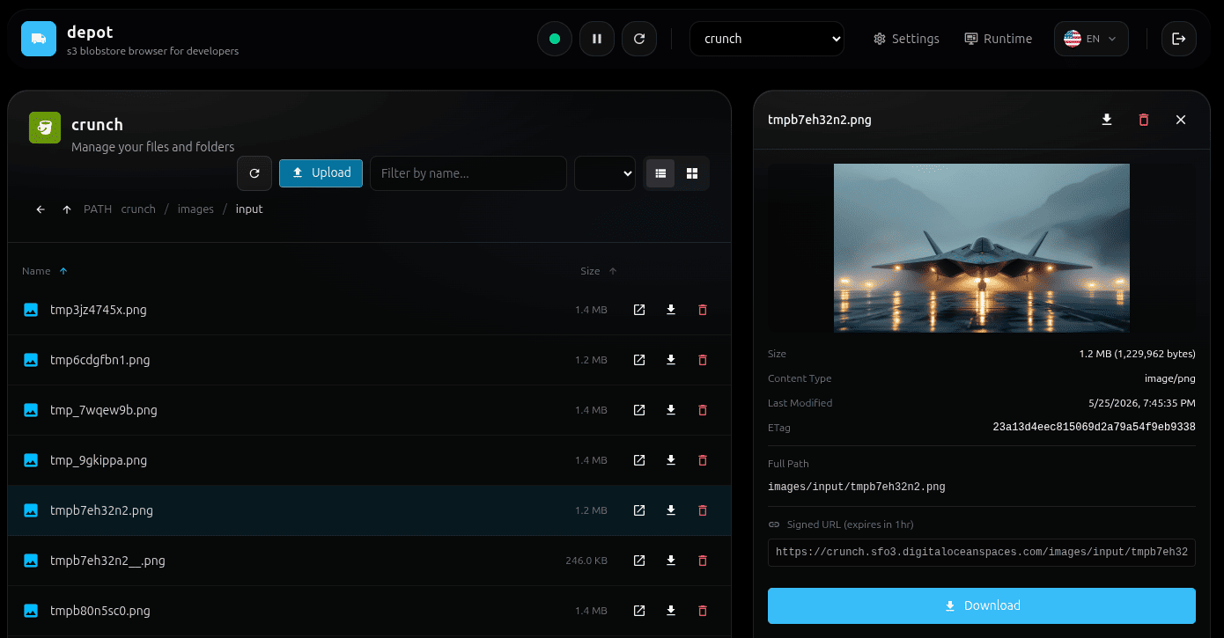The image size is (1224, 638).
Task: Click the jet preview image
Action: click(982, 247)
